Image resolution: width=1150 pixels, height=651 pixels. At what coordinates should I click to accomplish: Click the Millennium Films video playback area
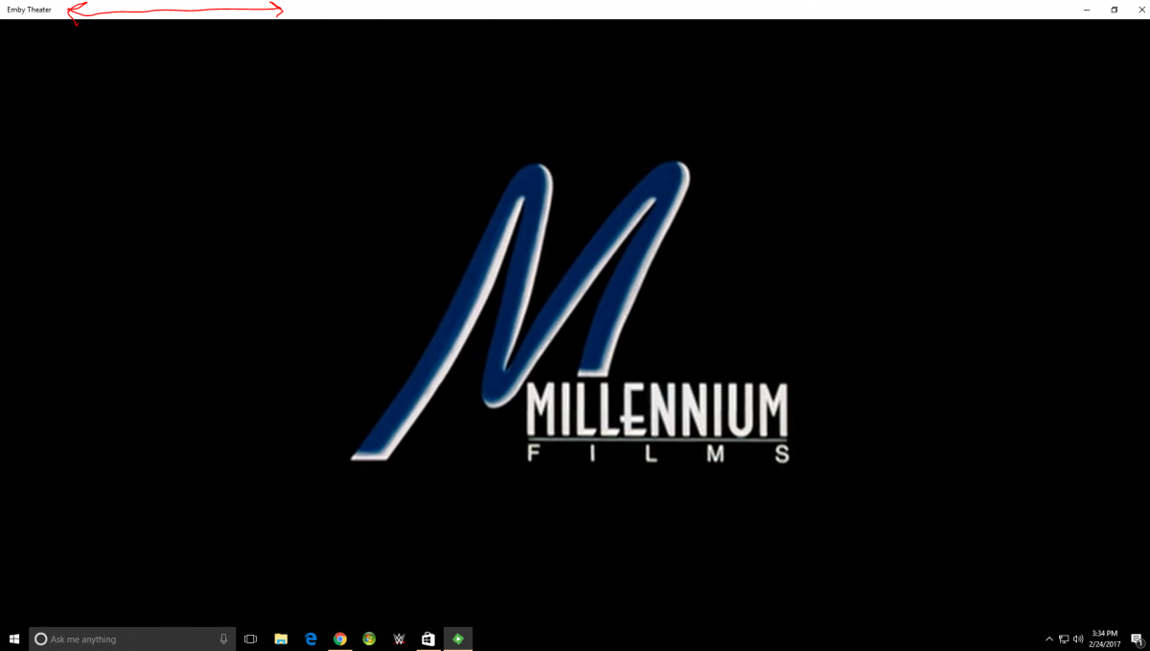coord(575,323)
